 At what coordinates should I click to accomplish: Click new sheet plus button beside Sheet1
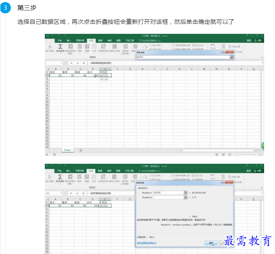coord(81,150)
